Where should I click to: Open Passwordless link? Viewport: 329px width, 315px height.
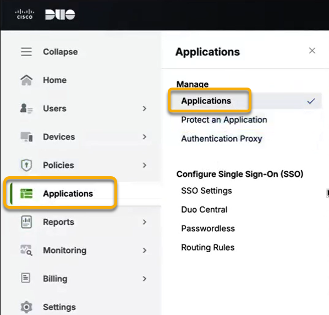[208, 229]
